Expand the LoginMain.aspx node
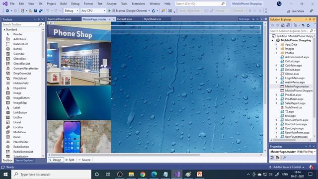This screenshot has width=318, height=179. point(276,78)
